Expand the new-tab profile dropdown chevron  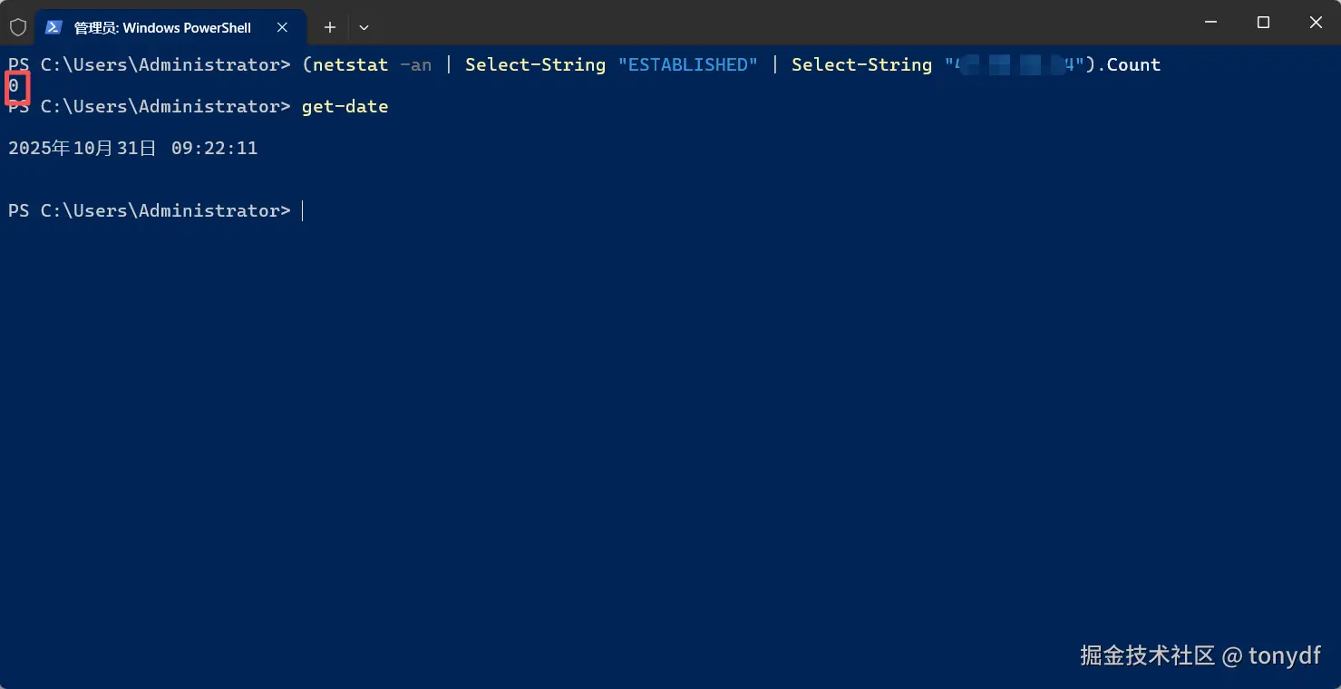tap(364, 27)
